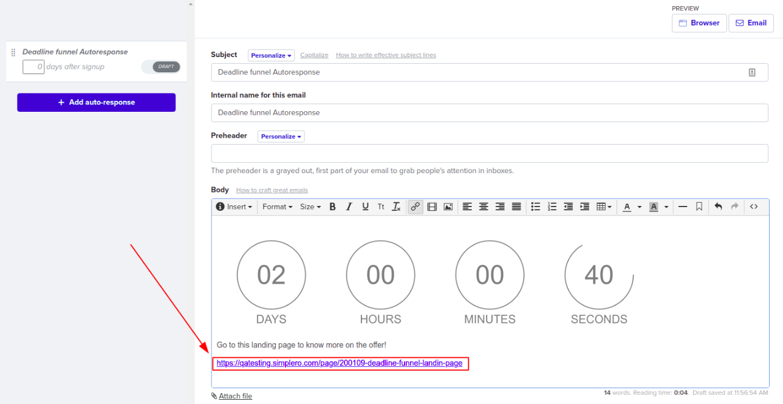Expand the background color arrow
Image resolution: width=783 pixels, height=404 pixels.
pyautogui.click(x=666, y=207)
